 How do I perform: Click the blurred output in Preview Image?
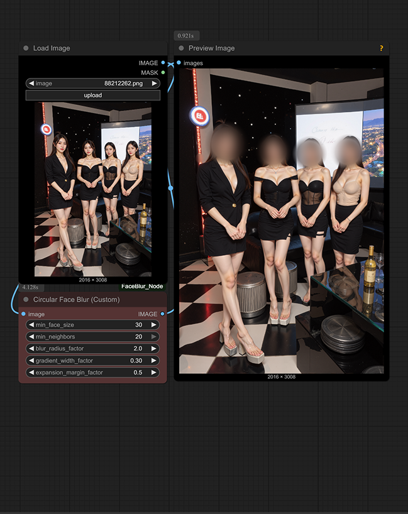[282, 221]
